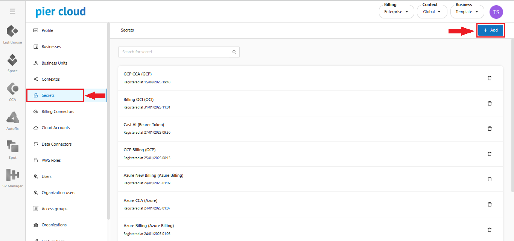The width and height of the screenshot is (514, 241).
Task: Focus the Search for secret field
Action: tap(173, 52)
